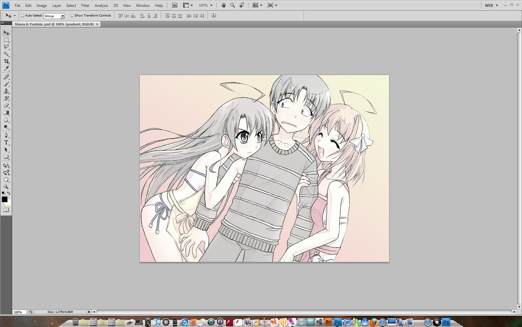522x327 pixels.
Task: Select the Blur tool
Action: pyautogui.click(x=6, y=120)
